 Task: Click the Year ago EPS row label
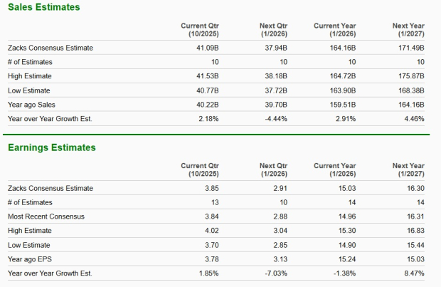(x=31, y=259)
